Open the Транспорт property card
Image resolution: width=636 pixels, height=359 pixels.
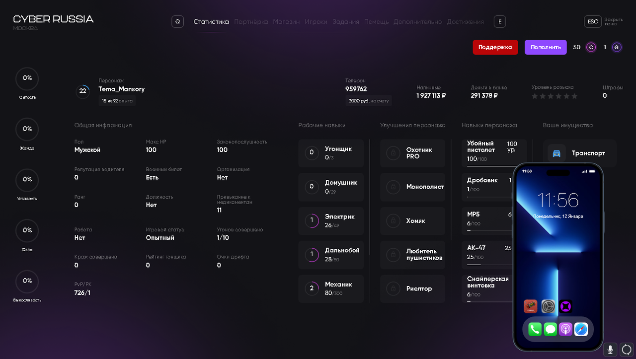579,153
